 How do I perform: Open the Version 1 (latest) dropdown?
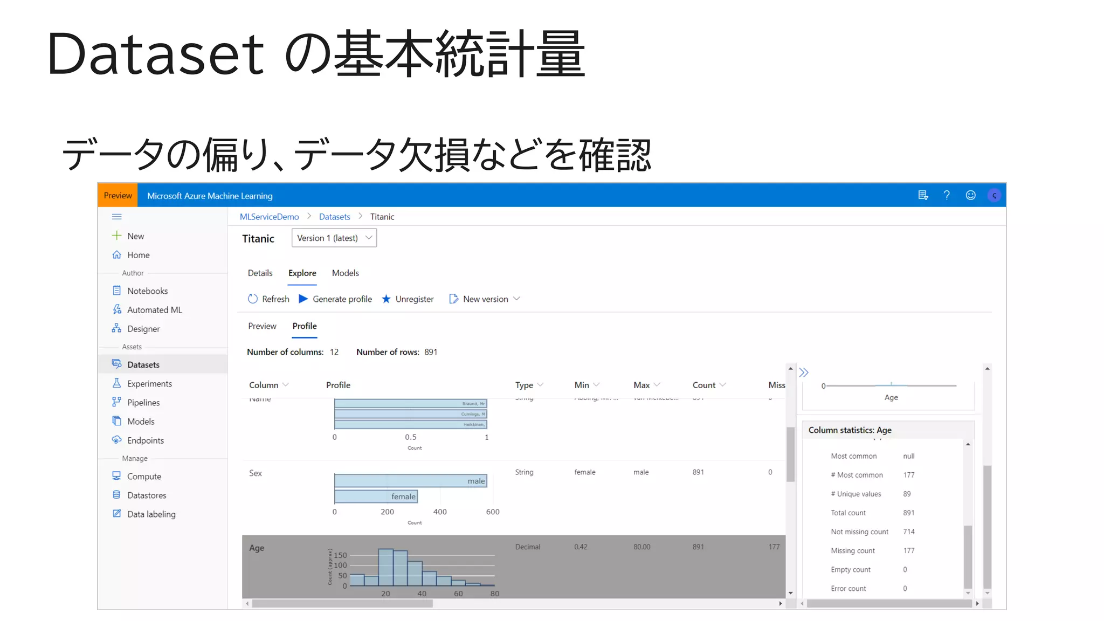tap(334, 238)
